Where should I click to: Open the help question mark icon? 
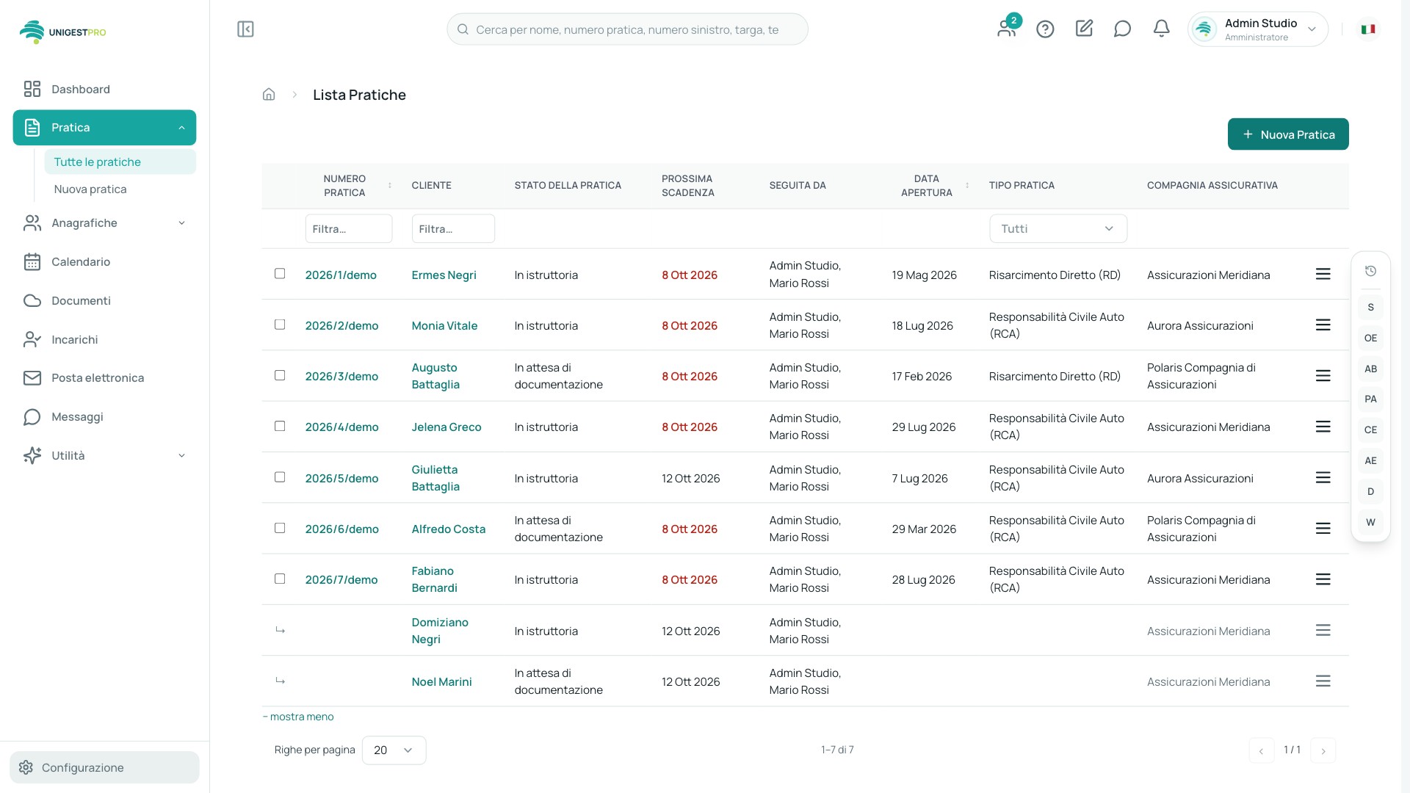1045,29
